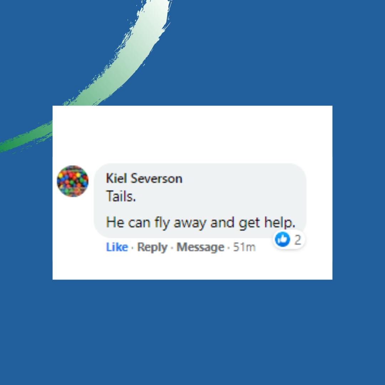Click the blue background below the white card
385x385 pixels.
click(192, 332)
